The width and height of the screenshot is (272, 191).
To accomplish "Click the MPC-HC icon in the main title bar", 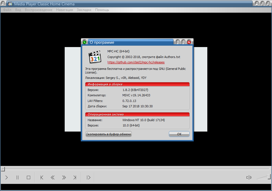I will point(10,4).
